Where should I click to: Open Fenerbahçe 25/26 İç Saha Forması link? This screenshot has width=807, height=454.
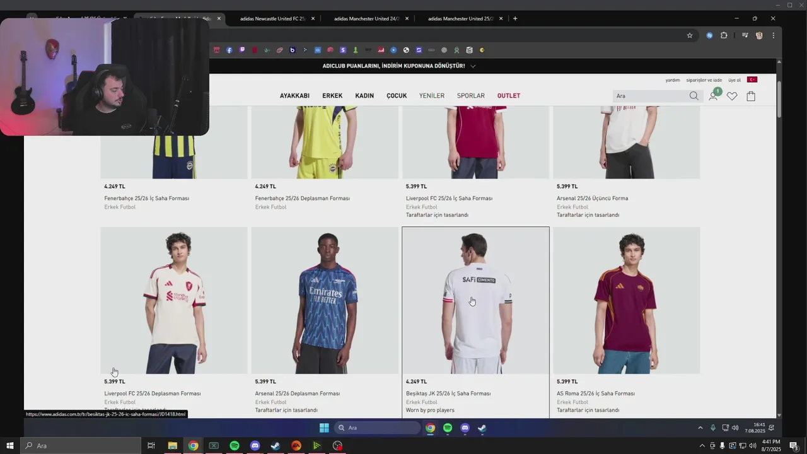(x=146, y=198)
